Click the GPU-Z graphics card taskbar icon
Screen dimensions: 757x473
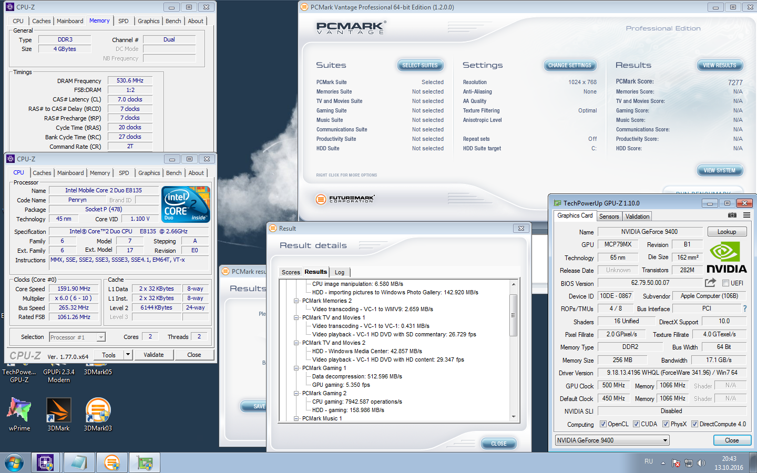[x=145, y=463]
